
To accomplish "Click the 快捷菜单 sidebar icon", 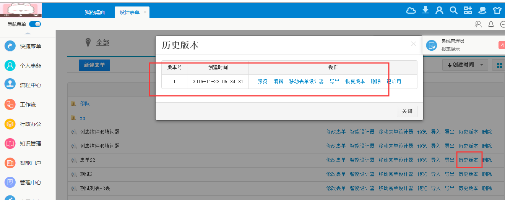I will pos(10,46).
